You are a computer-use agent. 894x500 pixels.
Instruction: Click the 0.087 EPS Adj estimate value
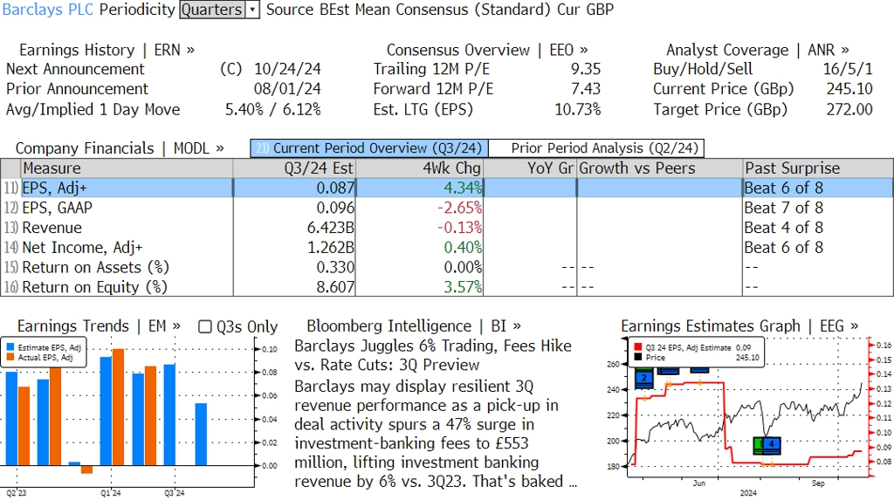[x=335, y=188]
